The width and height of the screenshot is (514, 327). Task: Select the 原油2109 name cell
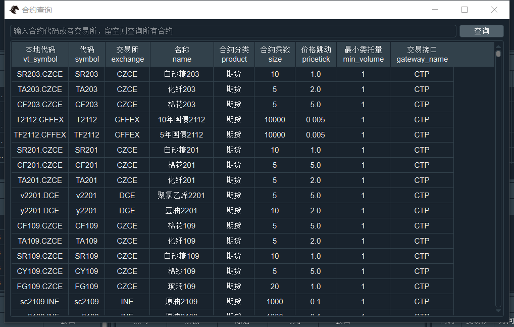coord(181,302)
